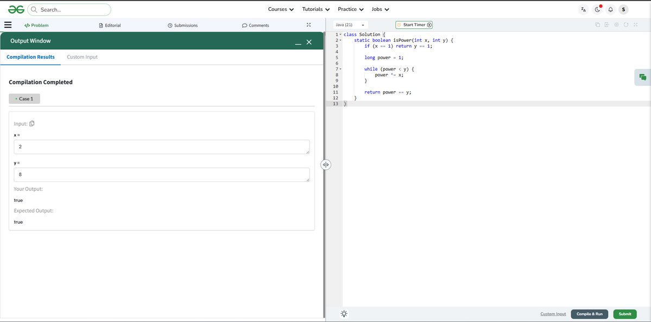Click the y input field containing 8
Image resolution: width=651 pixels, height=322 pixels.
[161, 174]
